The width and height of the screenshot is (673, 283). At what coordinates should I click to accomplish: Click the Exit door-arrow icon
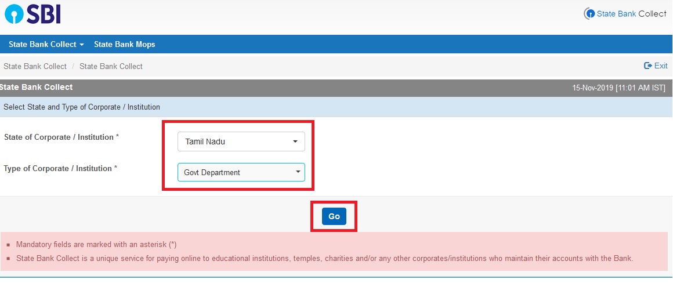pos(648,66)
